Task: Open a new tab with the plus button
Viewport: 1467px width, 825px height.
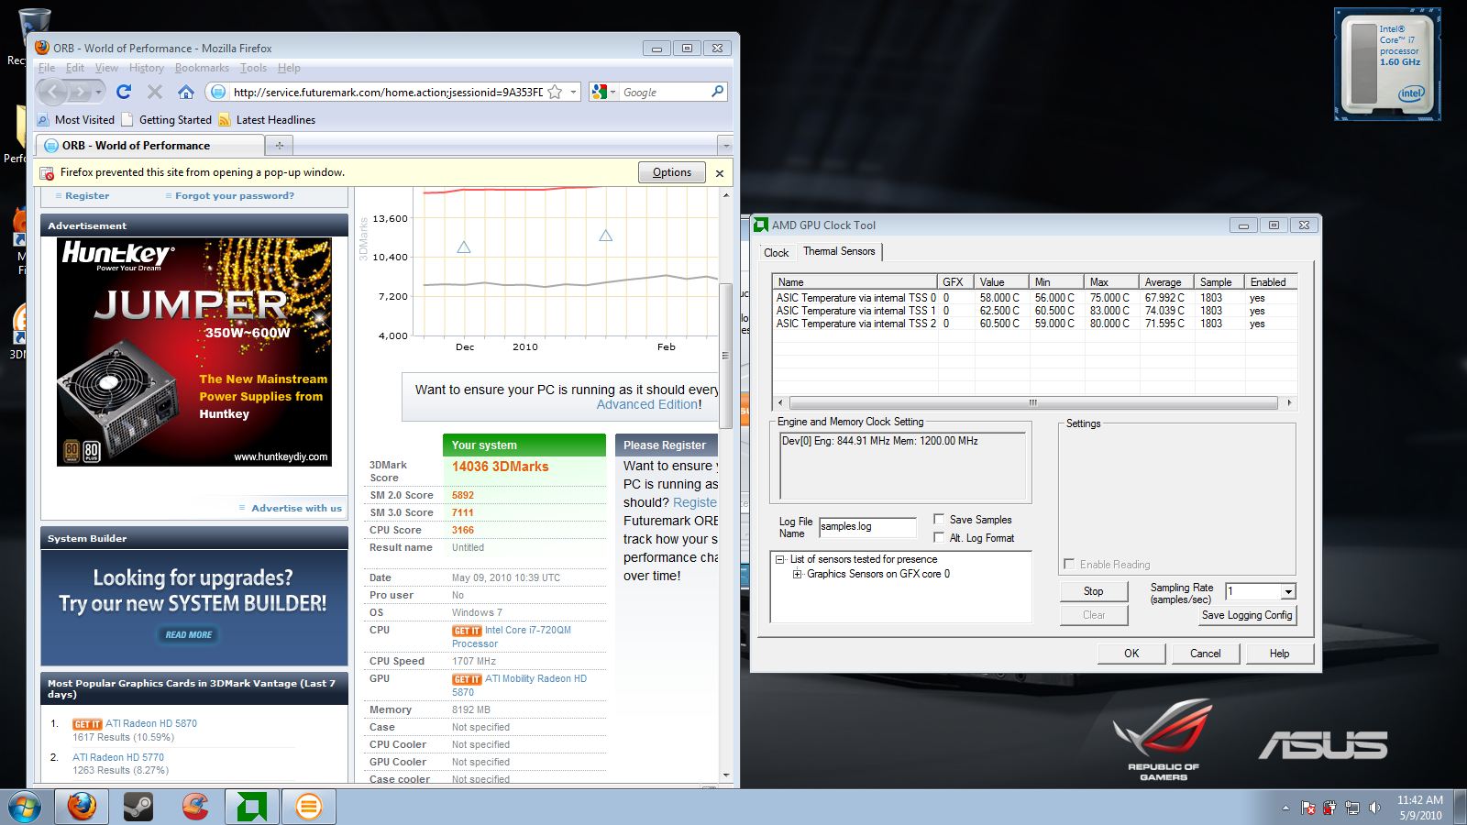Action: pos(280,145)
